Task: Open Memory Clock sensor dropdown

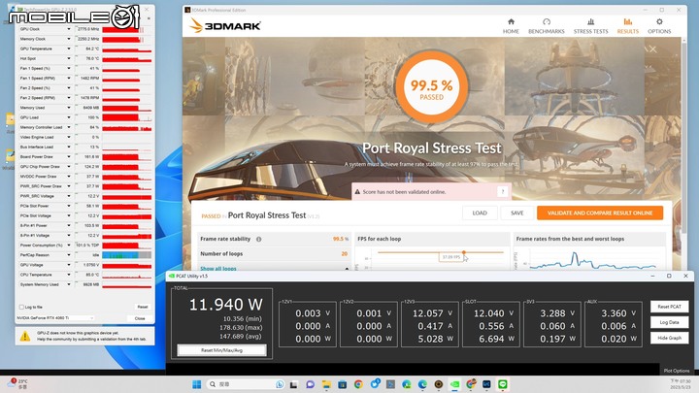Action: point(69,39)
